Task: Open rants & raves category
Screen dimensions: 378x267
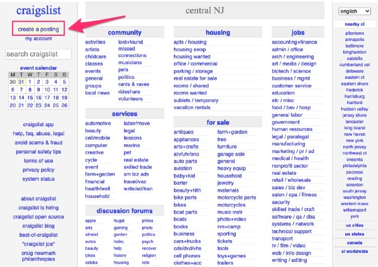Action: click(134, 84)
